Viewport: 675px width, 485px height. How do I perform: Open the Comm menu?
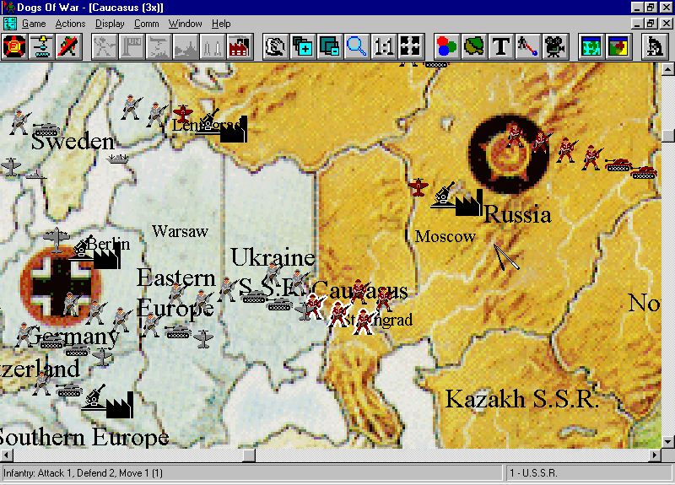[146, 24]
